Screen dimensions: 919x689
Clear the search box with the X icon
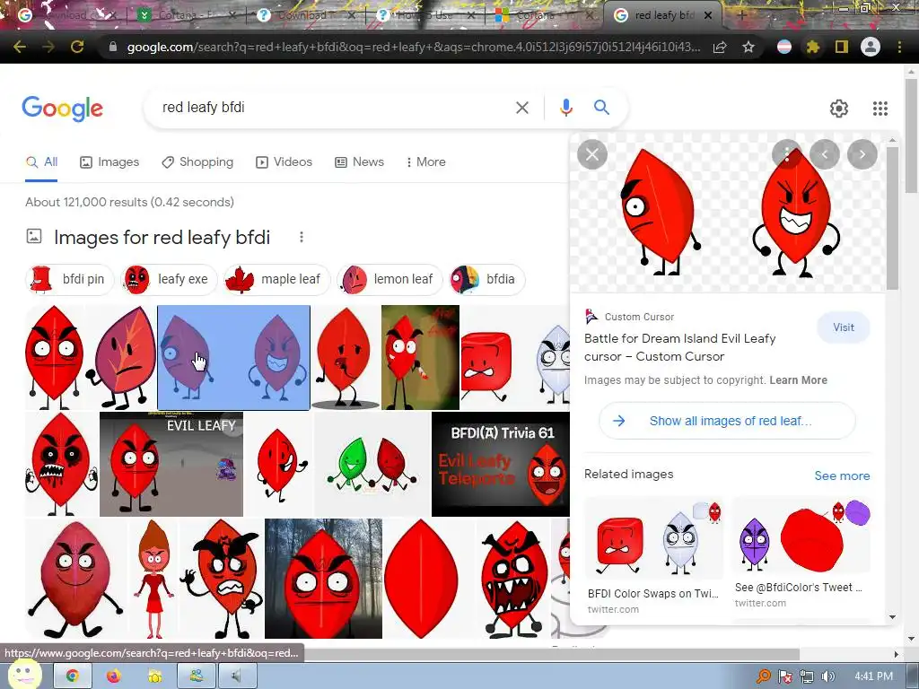point(521,108)
